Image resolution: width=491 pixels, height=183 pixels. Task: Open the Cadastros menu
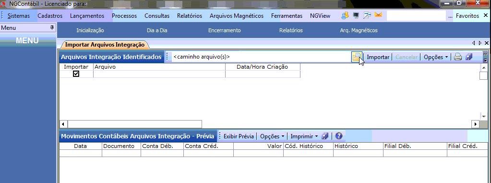(x=50, y=16)
